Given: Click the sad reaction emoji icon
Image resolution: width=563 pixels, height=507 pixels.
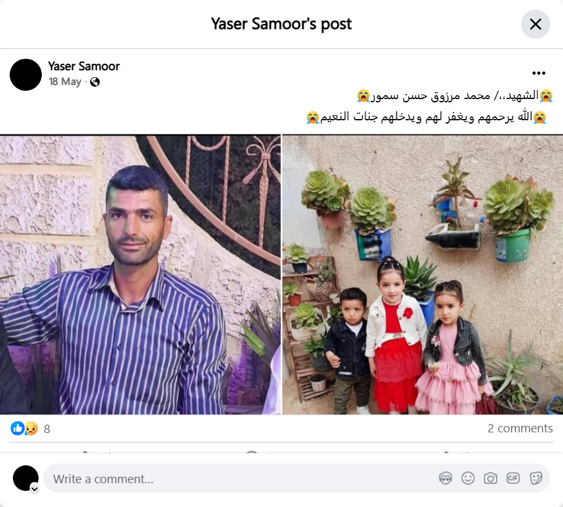Looking at the screenshot, I should [32, 429].
